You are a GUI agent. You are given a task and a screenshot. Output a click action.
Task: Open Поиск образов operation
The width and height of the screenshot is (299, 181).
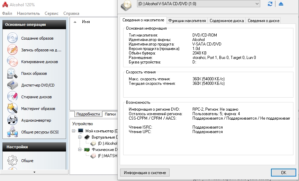[x=34, y=73]
